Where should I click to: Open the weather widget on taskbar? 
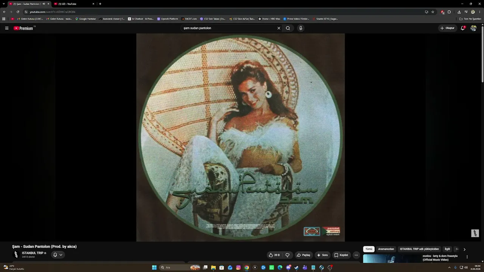pos(14,267)
